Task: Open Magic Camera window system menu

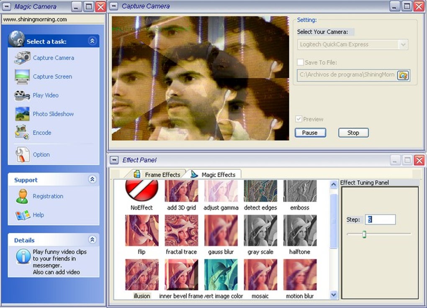Action: (x=6, y=6)
